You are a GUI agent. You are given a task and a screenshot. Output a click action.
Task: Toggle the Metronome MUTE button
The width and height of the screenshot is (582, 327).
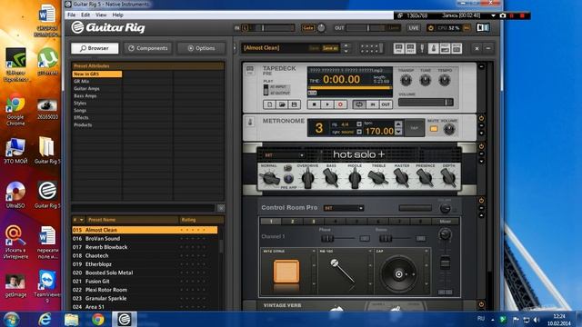click(x=434, y=129)
